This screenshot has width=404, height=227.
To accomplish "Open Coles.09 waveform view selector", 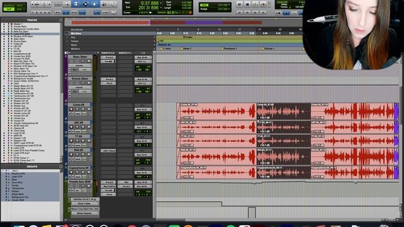I will [x=78, y=113].
